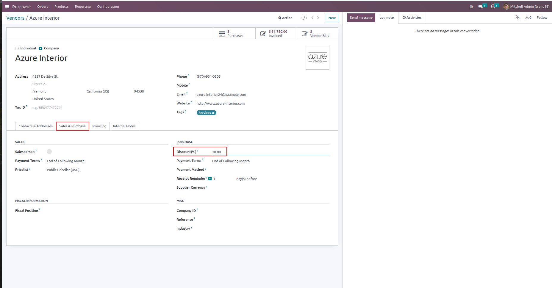Image resolution: width=552 pixels, height=288 pixels.
Task: Show followers list icon
Action: click(528, 18)
